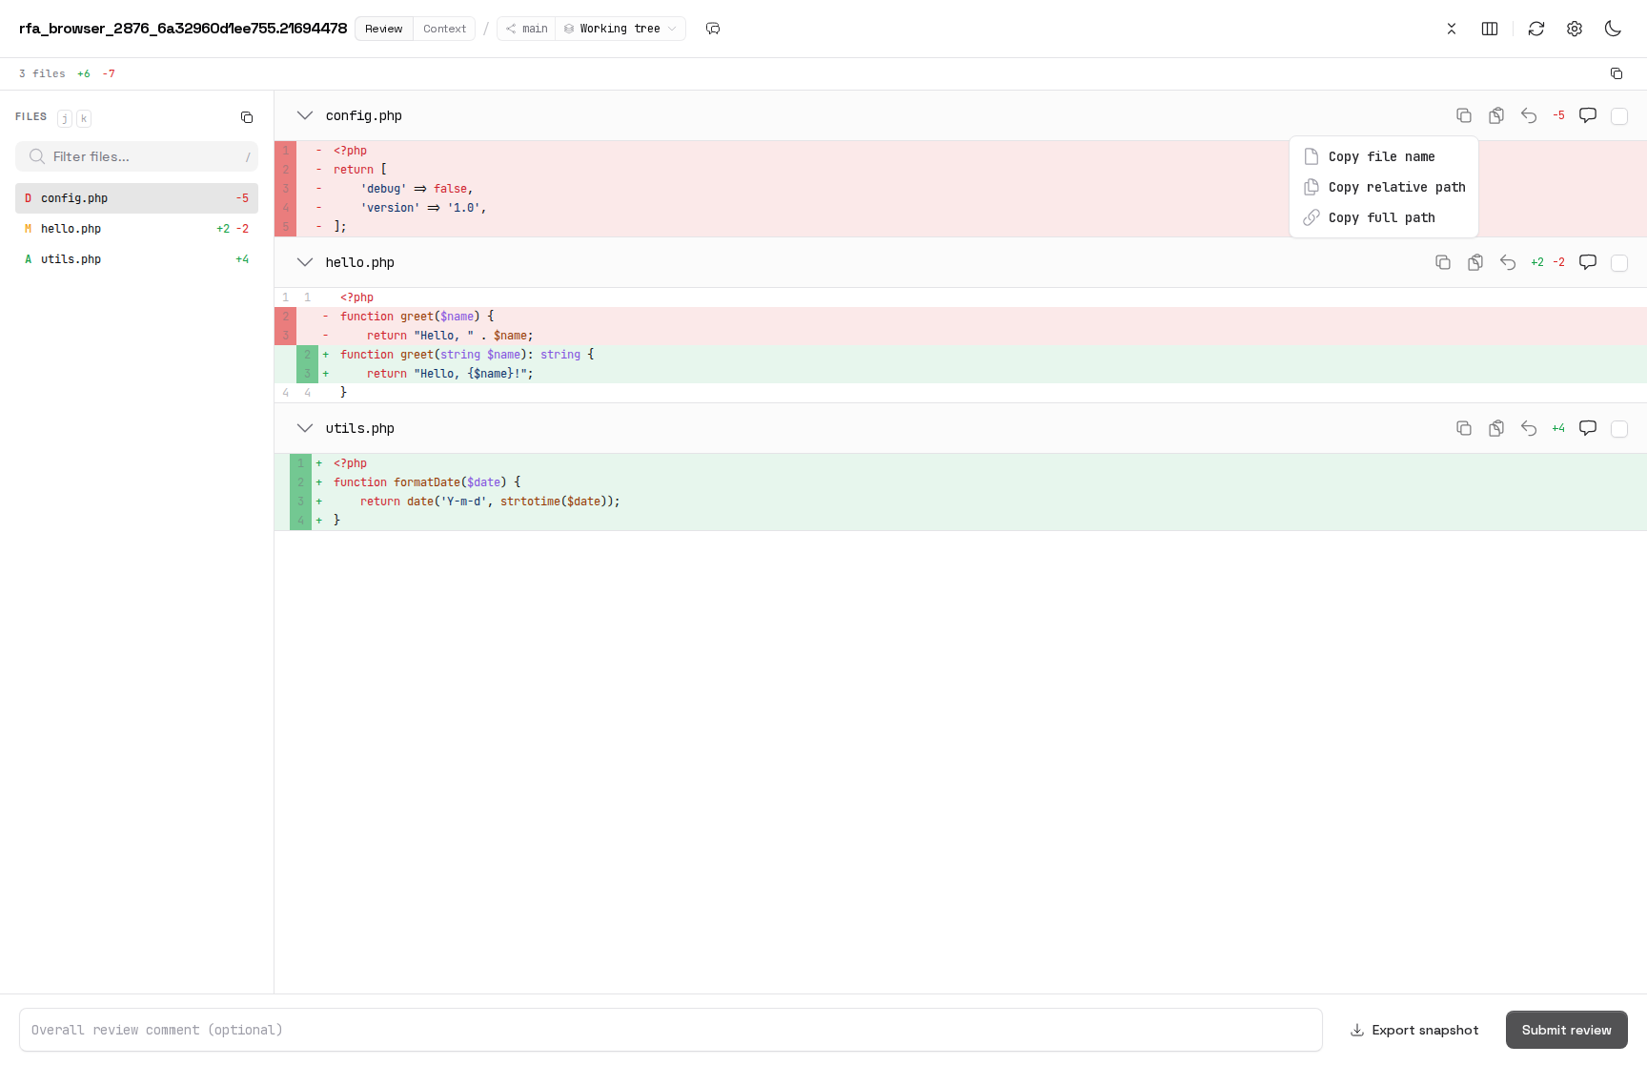Click copy icon in utils.php header

click(x=1464, y=428)
